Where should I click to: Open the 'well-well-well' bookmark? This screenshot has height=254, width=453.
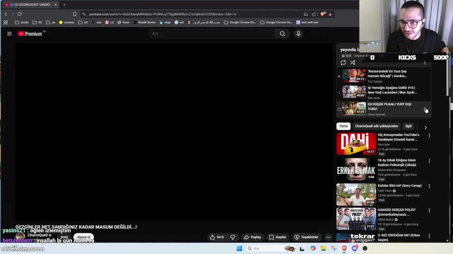(307, 22)
